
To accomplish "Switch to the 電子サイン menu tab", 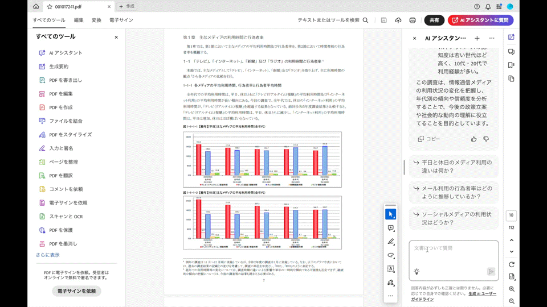I will (121, 20).
